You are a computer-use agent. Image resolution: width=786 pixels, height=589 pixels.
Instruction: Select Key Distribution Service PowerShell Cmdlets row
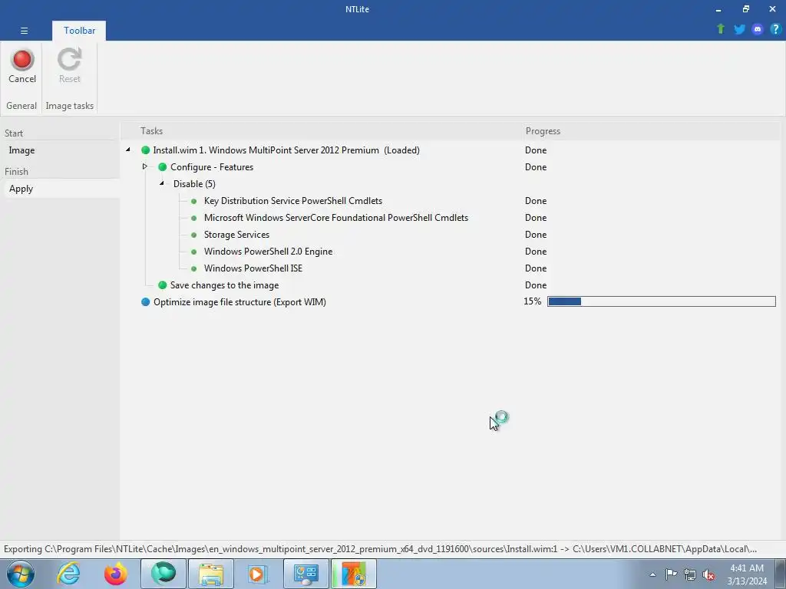coord(451,201)
